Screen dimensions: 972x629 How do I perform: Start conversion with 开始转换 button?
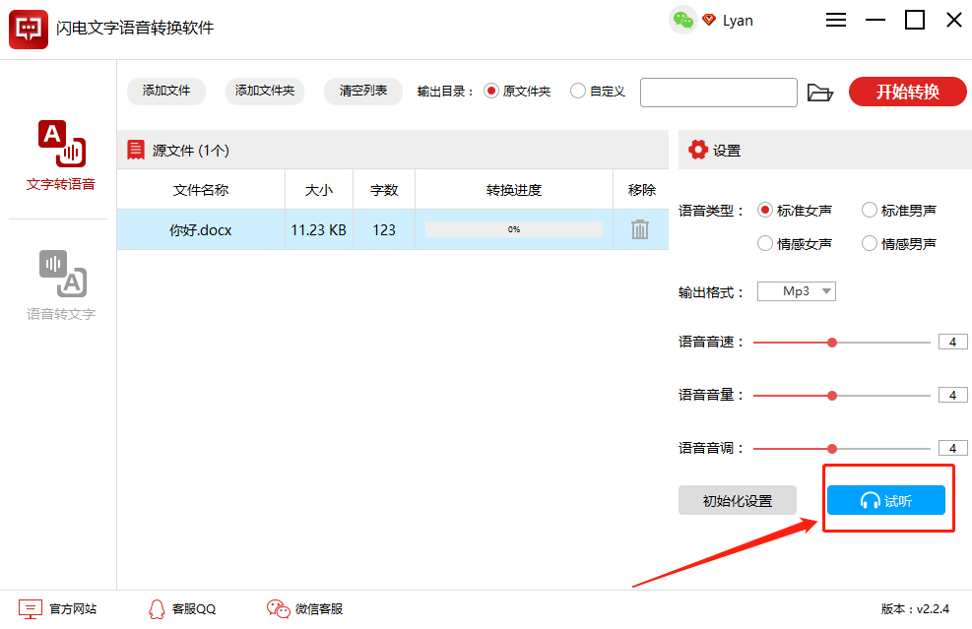click(908, 92)
